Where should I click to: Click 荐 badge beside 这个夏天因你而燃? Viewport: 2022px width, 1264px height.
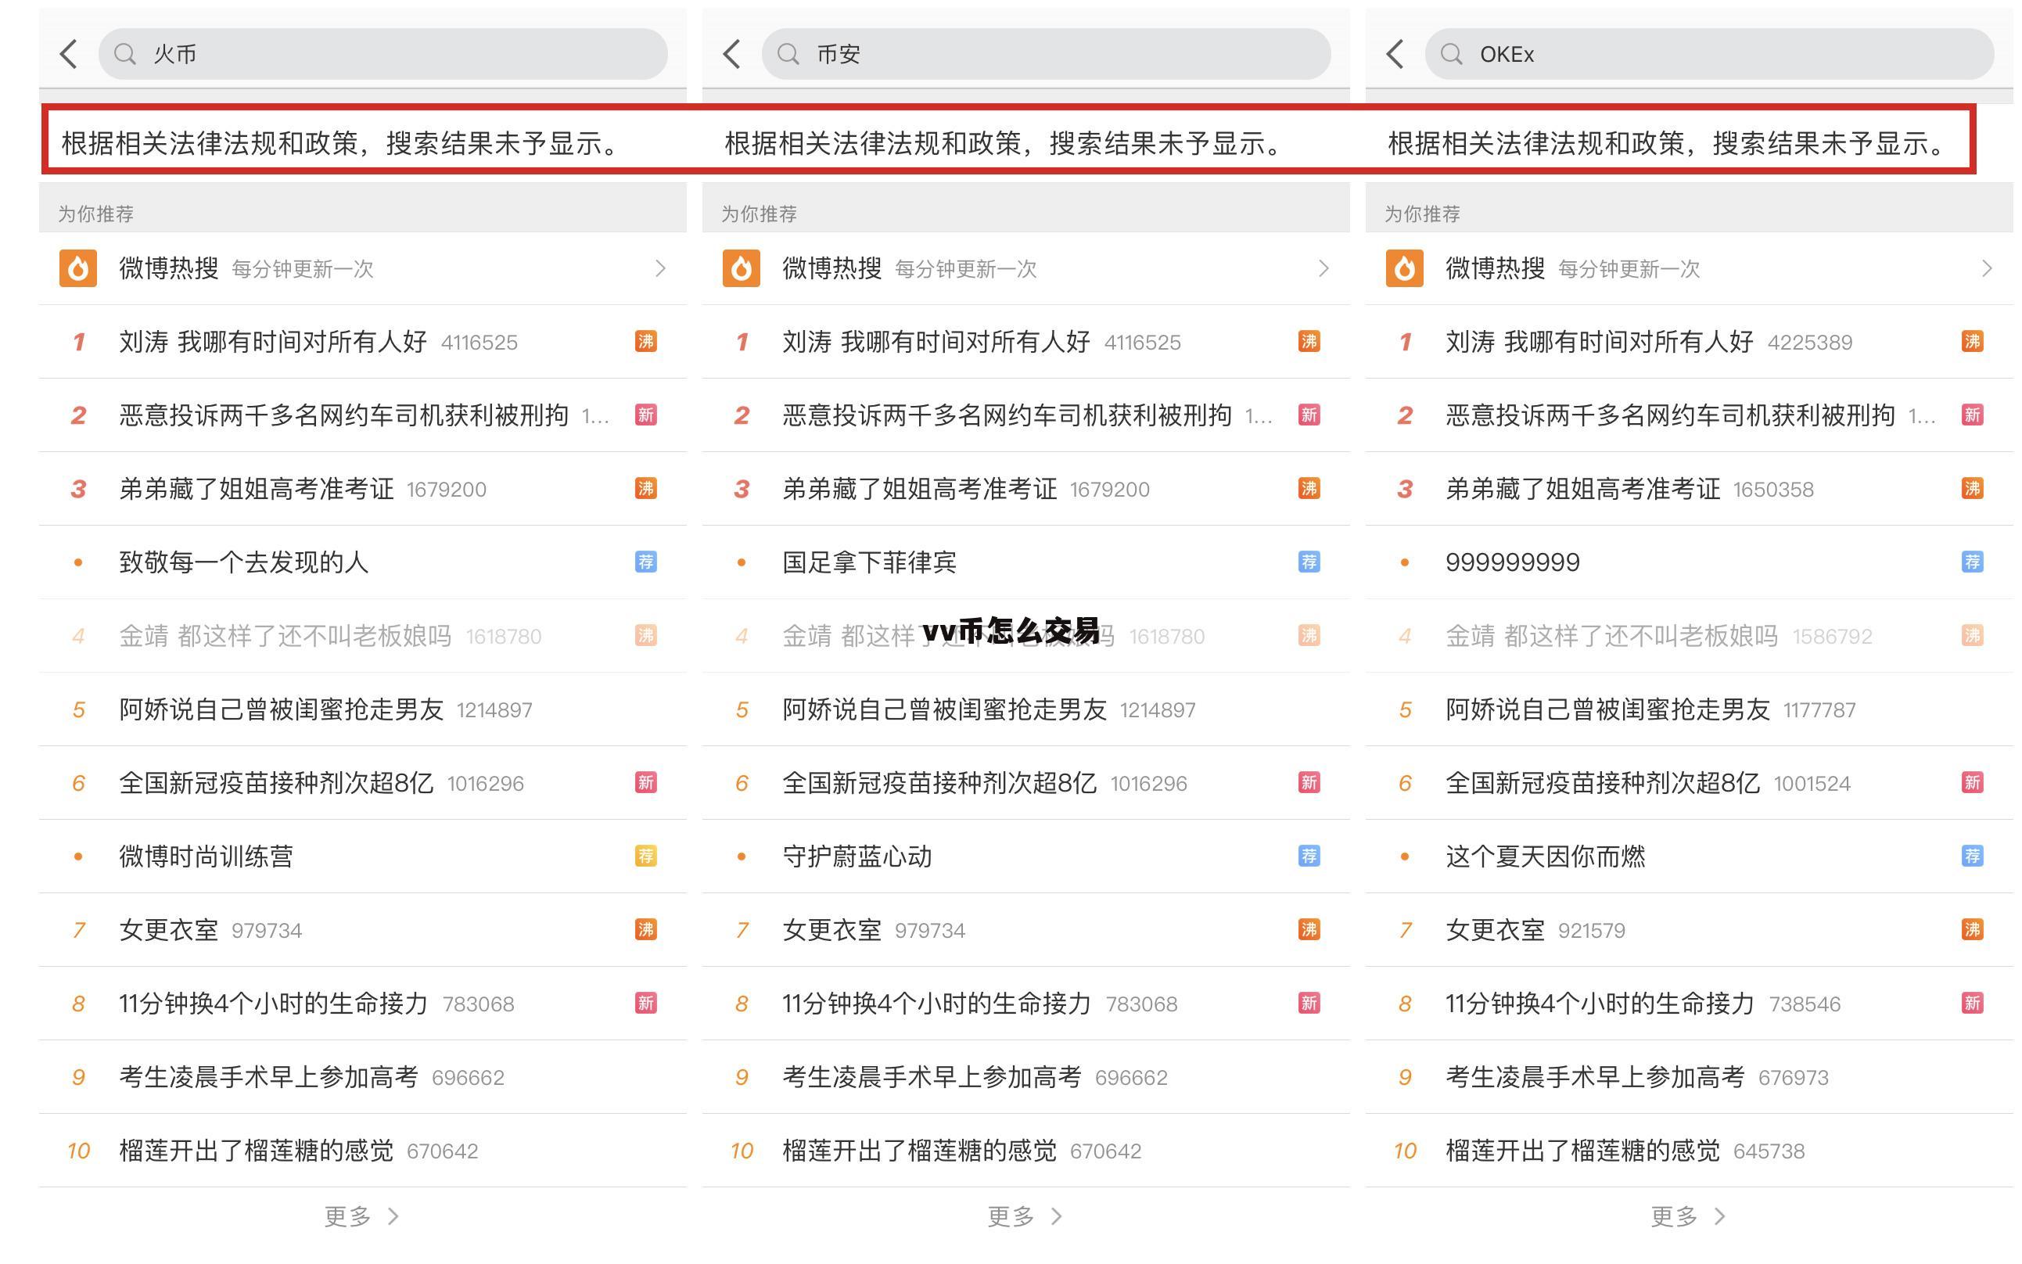click(1972, 856)
